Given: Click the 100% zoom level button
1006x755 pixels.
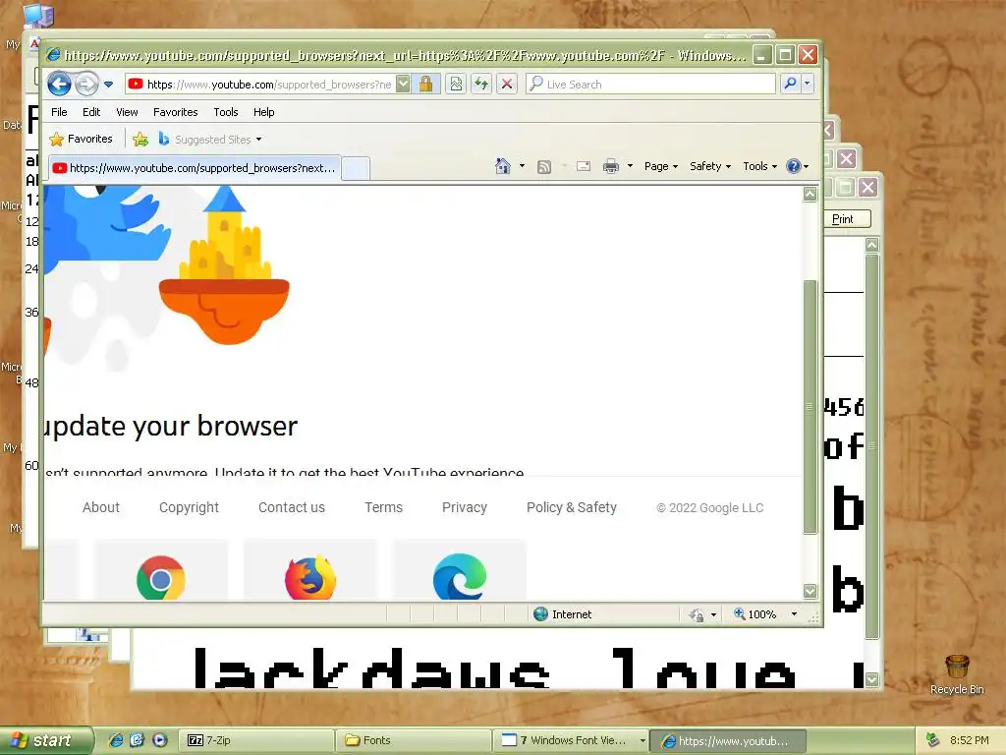Looking at the screenshot, I should click(x=755, y=614).
